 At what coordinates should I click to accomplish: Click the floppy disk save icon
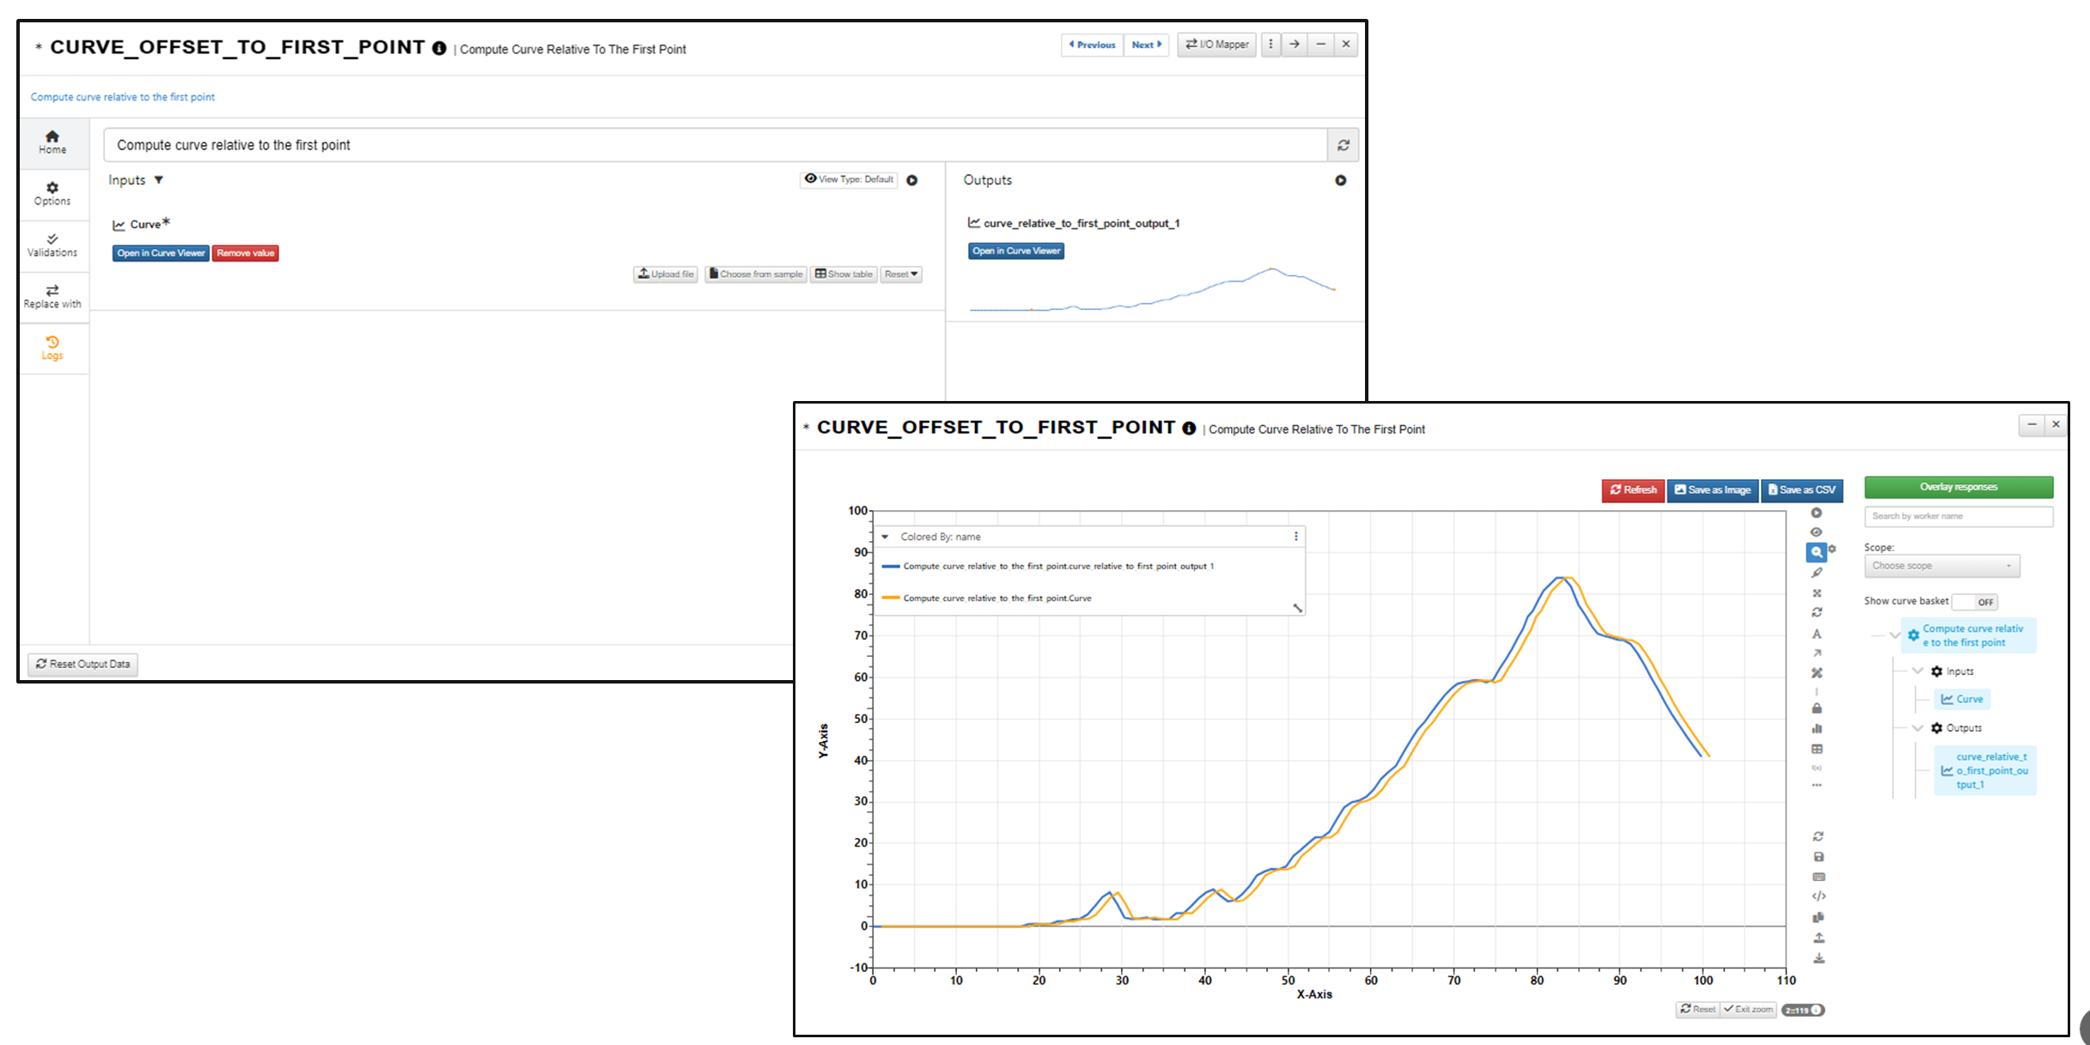[x=1819, y=857]
